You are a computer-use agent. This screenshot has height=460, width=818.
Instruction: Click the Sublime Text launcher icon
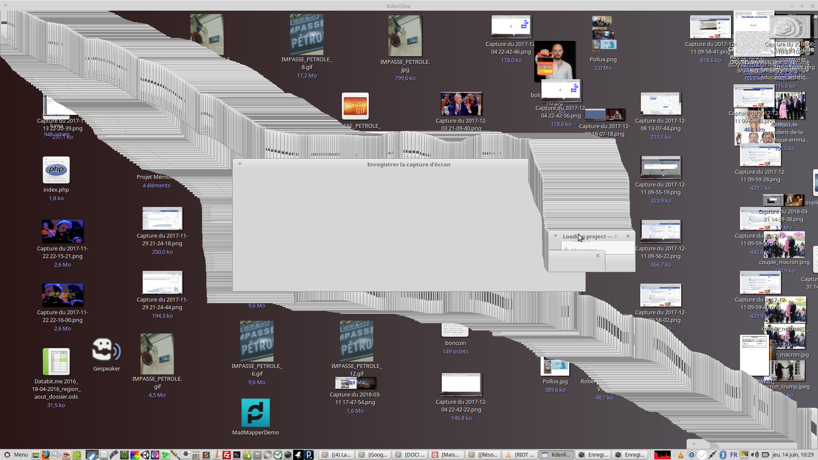(x=206, y=455)
